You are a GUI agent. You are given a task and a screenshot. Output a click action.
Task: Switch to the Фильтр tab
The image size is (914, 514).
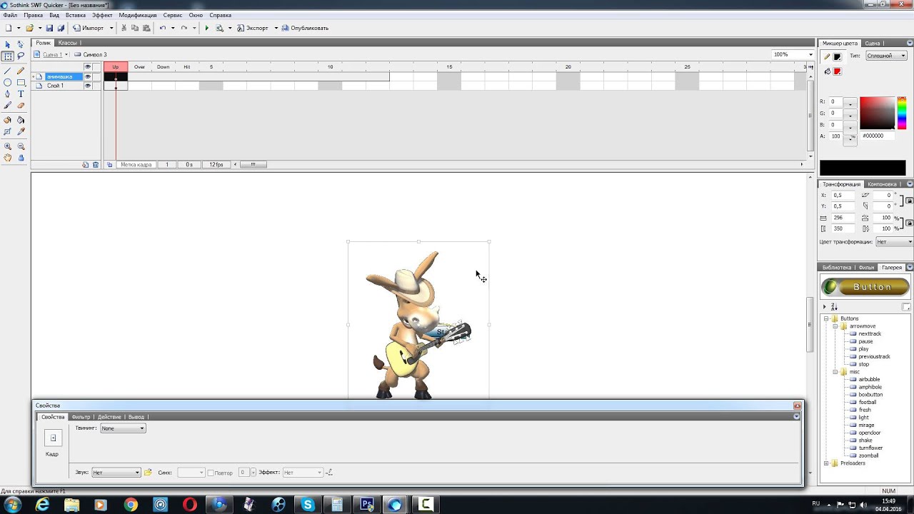click(x=81, y=417)
